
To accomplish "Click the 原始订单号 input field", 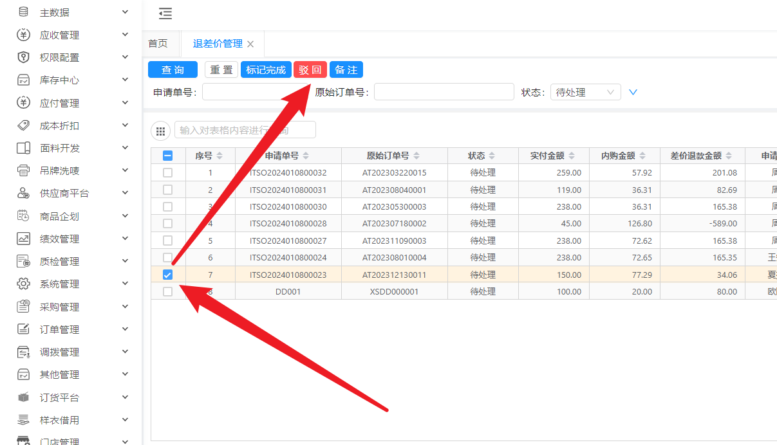I will point(444,92).
